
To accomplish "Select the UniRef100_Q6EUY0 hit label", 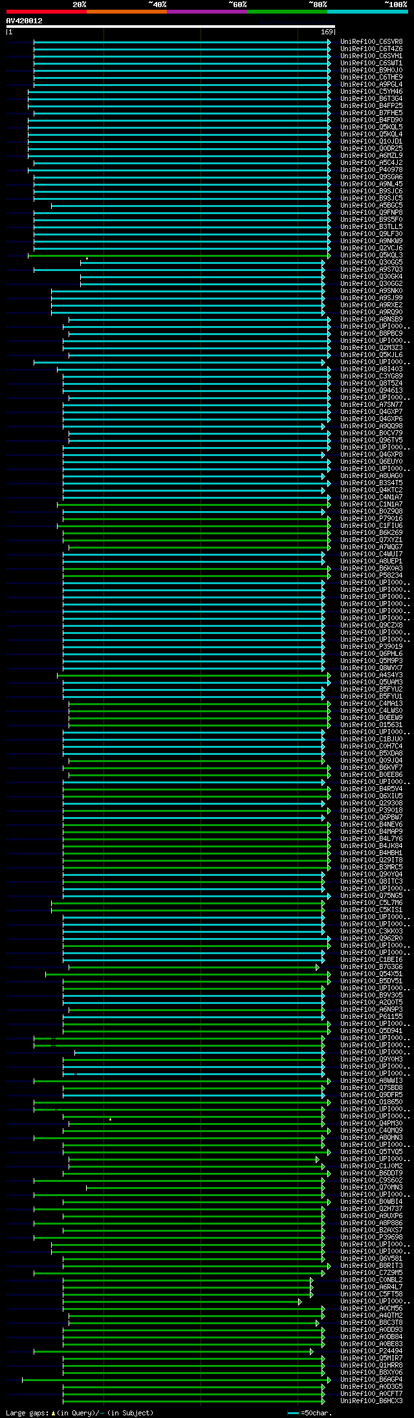I will click(x=371, y=462).
